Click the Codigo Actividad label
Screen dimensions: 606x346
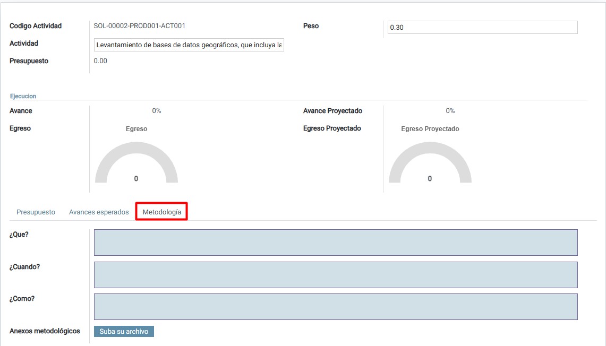point(36,26)
